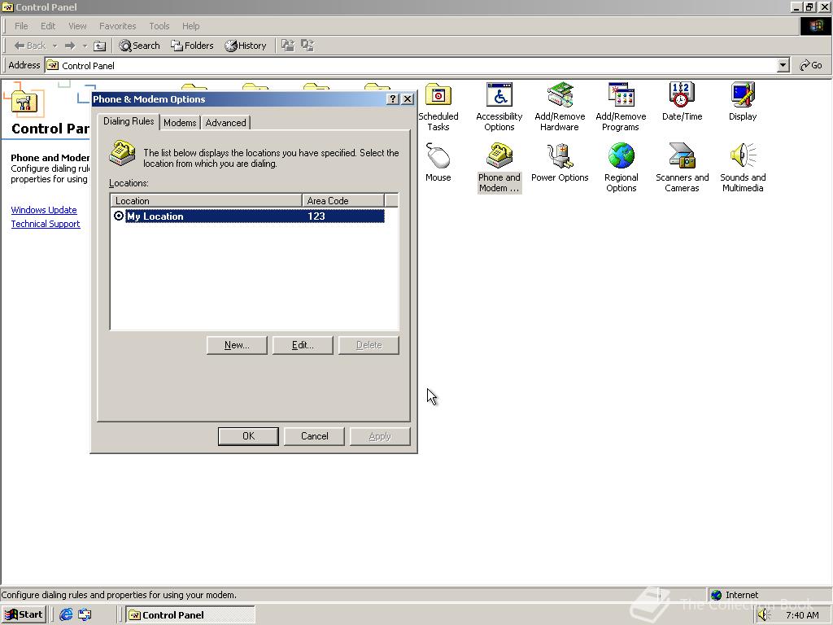Open the Edit menu
This screenshot has width=833, height=625.
tap(48, 26)
